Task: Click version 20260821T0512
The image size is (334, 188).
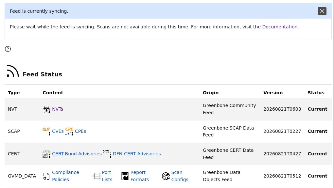Action: coord(282,176)
